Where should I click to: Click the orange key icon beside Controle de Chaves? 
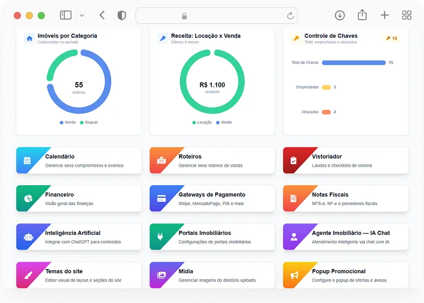[297, 38]
